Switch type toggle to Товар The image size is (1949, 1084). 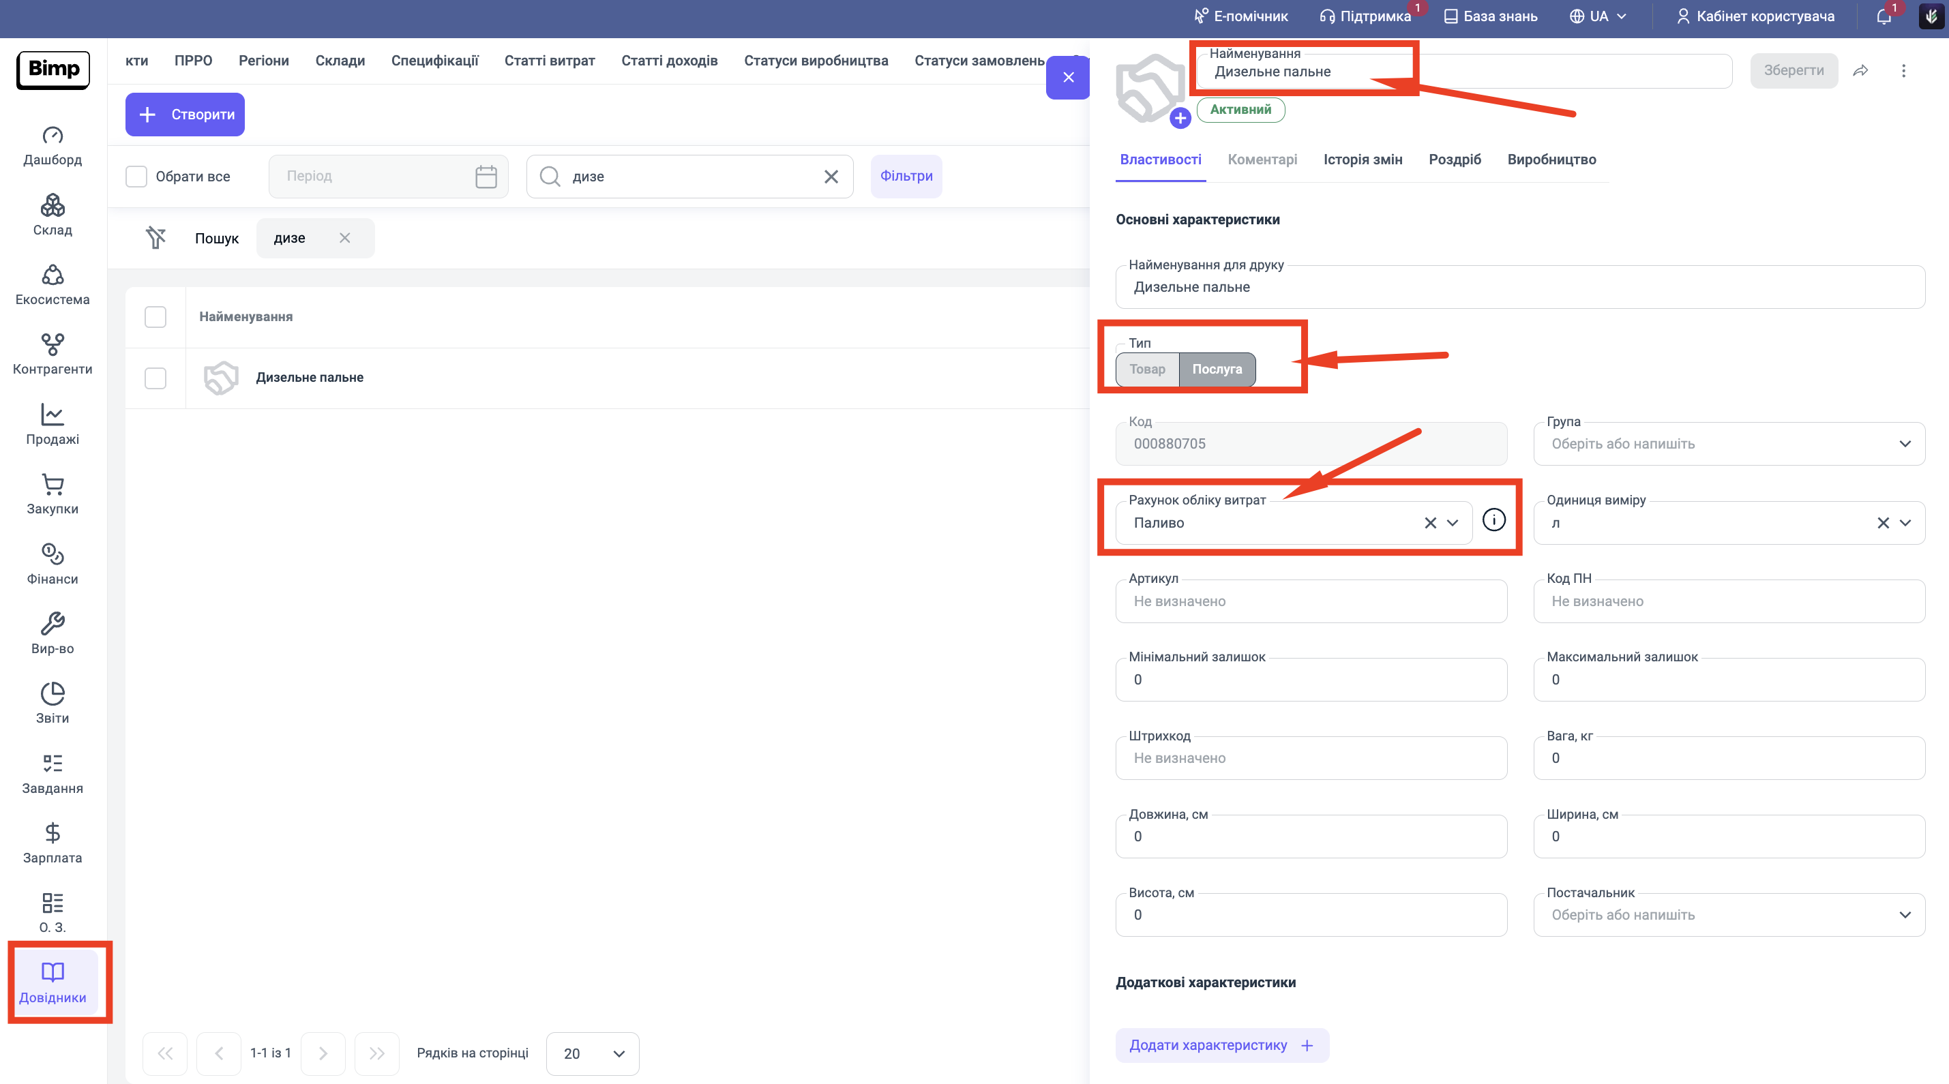pyautogui.click(x=1147, y=369)
